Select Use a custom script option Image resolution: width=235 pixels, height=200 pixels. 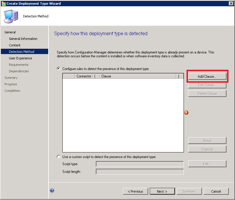click(x=59, y=157)
